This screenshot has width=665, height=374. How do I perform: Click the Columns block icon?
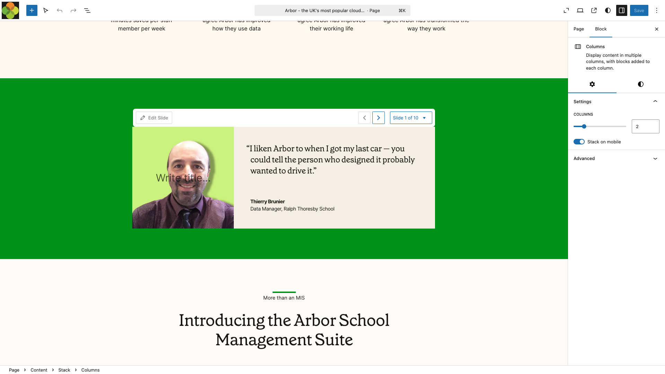click(578, 47)
